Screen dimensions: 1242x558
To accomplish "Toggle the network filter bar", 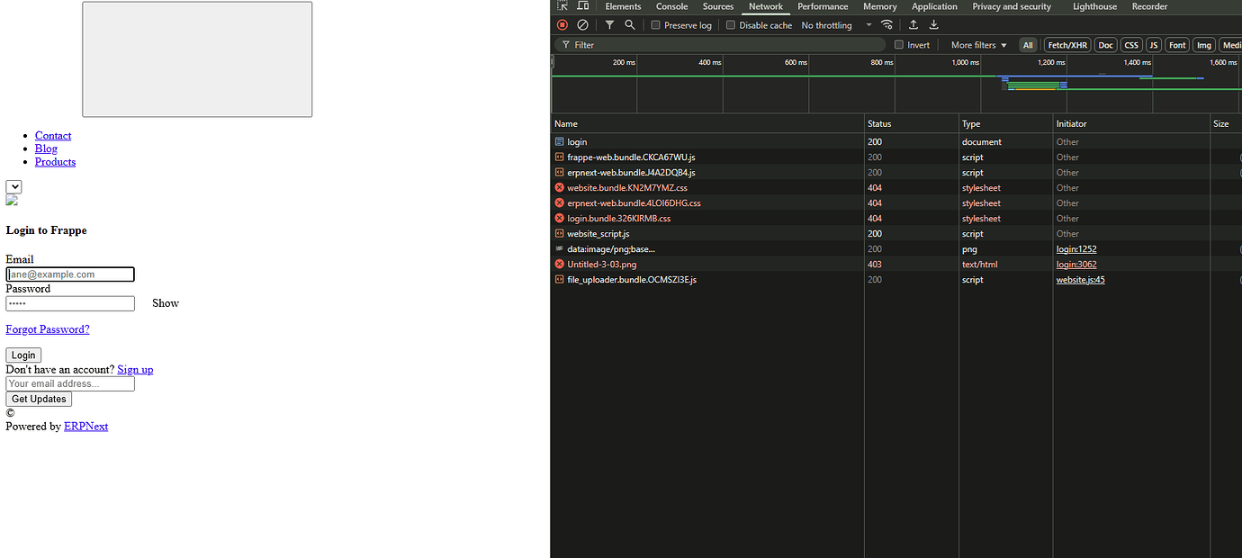I will (x=608, y=24).
